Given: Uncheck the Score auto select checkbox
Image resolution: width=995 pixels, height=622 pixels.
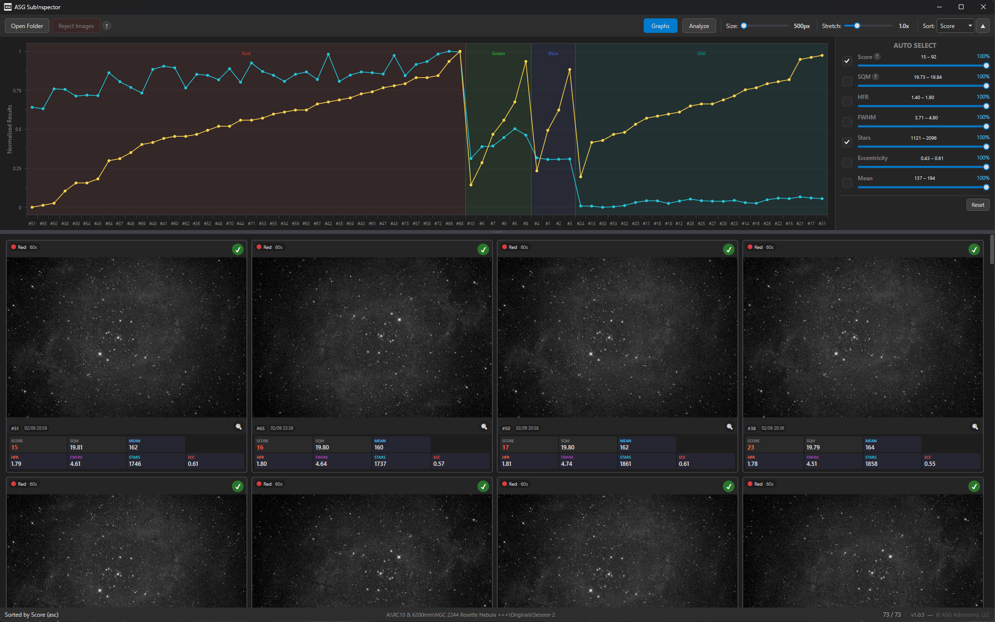Looking at the screenshot, I should pos(847,61).
